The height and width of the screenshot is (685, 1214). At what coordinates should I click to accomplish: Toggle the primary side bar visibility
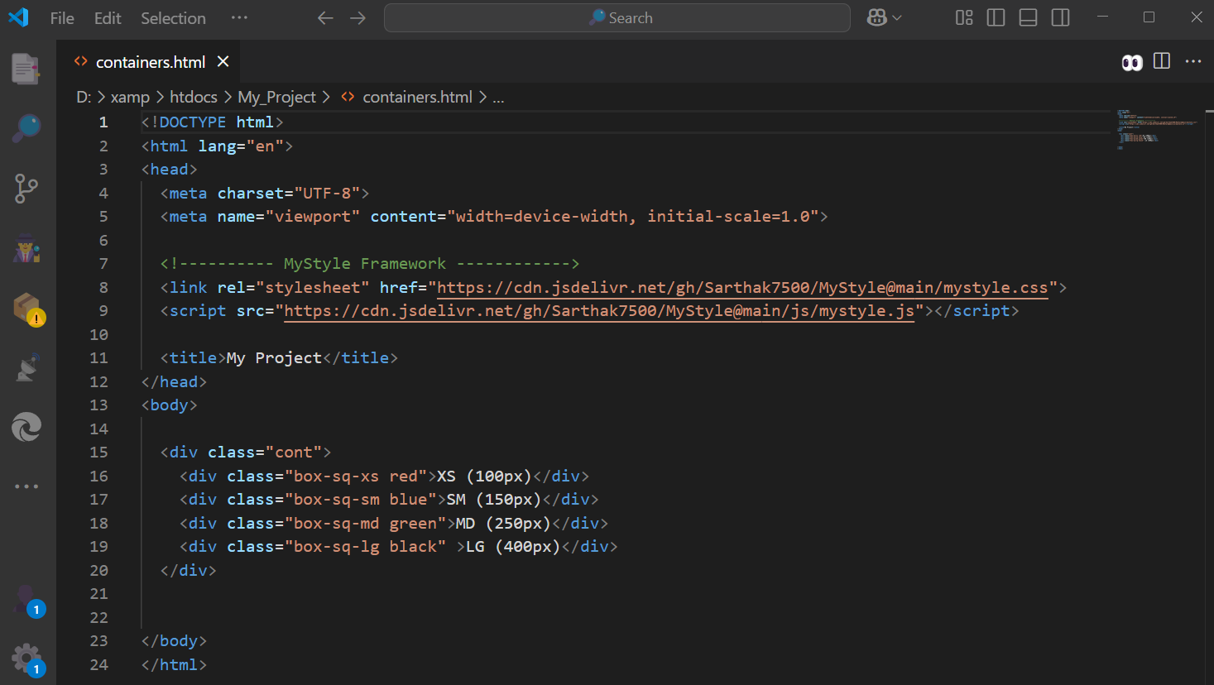(996, 18)
